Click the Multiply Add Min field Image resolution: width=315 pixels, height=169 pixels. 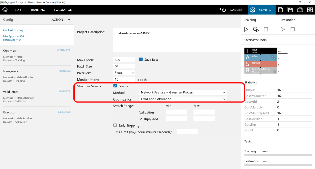pyautogui.click(x=176, y=119)
